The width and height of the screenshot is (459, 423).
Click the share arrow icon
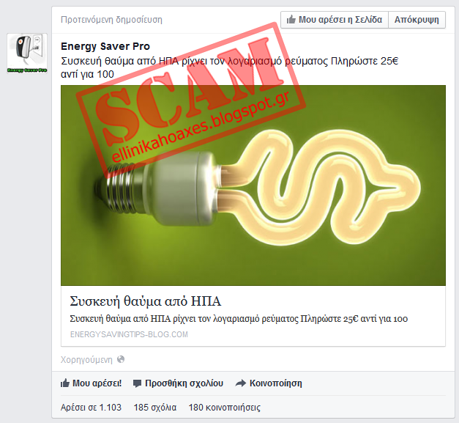241,383
